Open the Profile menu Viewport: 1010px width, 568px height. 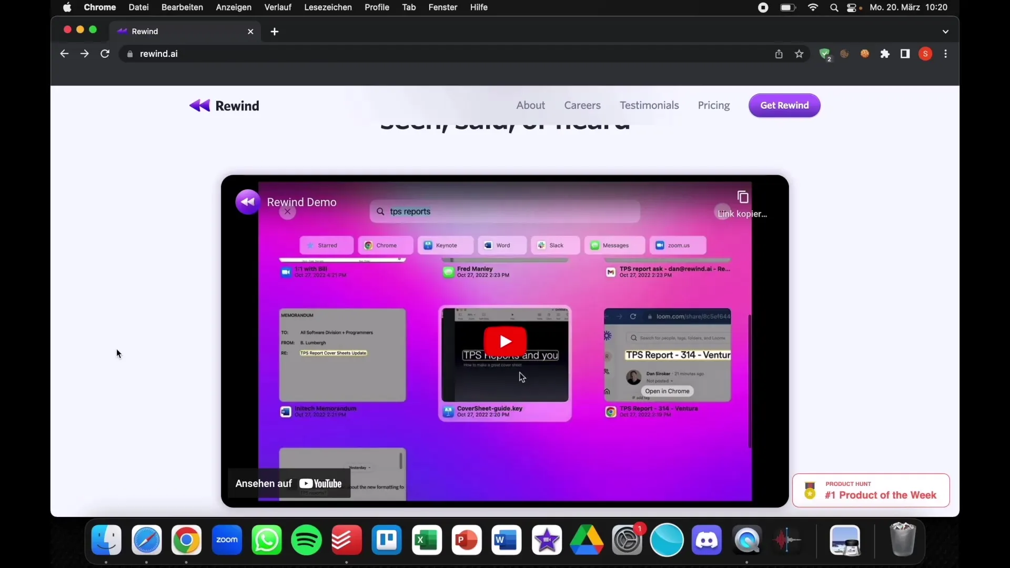point(377,7)
